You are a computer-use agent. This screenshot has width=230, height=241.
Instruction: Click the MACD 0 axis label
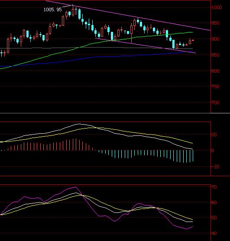(213, 151)
